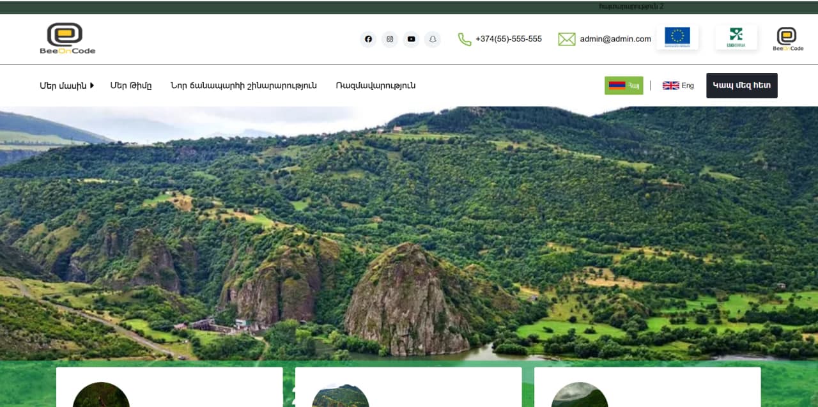818x407 pixels.
Task: Click the large BeeOnCode logo at header's left
Action: (x=67, y=38)
